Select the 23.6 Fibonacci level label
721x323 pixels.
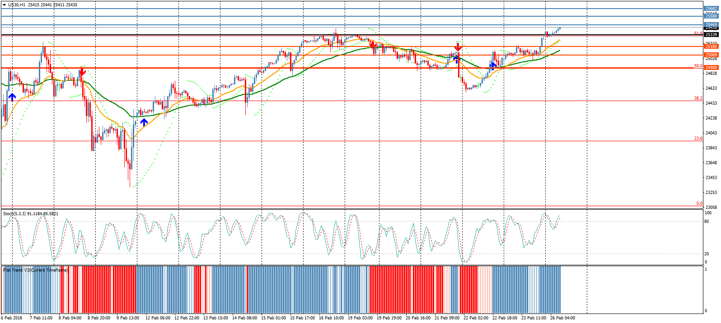pyautogui.click(x=698, y=138)
